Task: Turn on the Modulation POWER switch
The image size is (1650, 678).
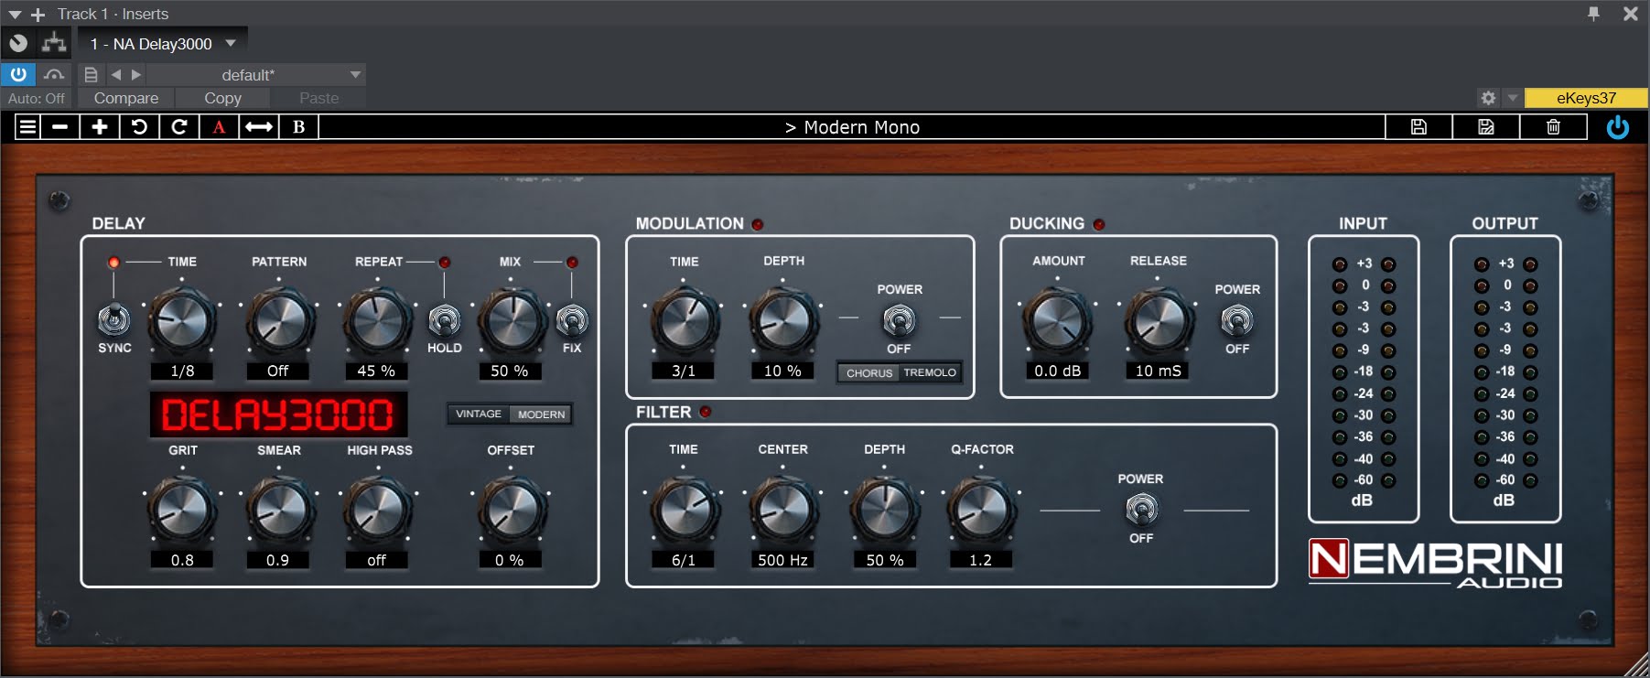Action: point(899,321)
